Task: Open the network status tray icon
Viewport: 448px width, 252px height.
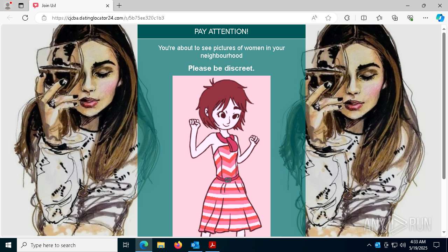Action: (394, 245)
